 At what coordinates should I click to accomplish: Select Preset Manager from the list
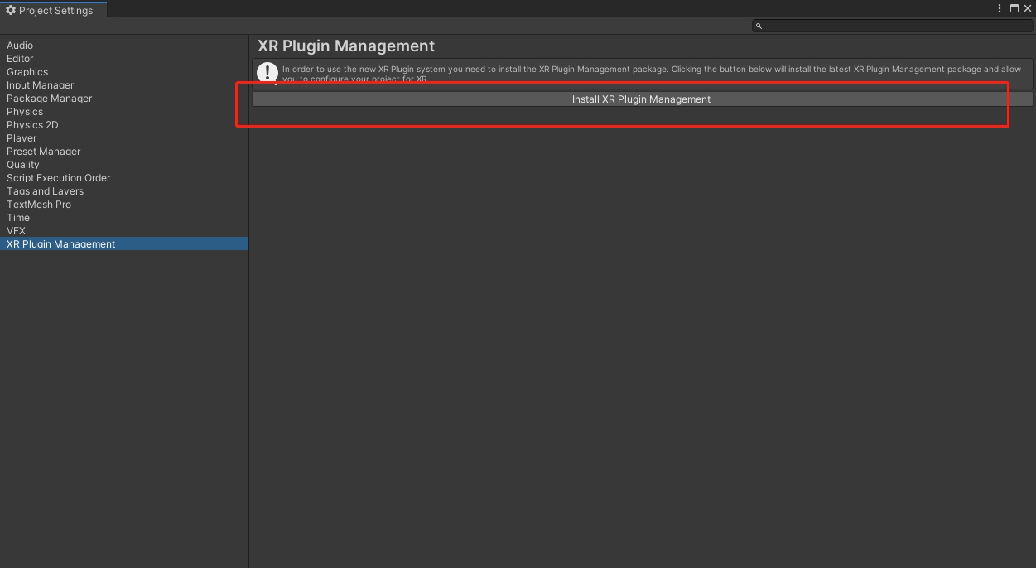point(43,152)
